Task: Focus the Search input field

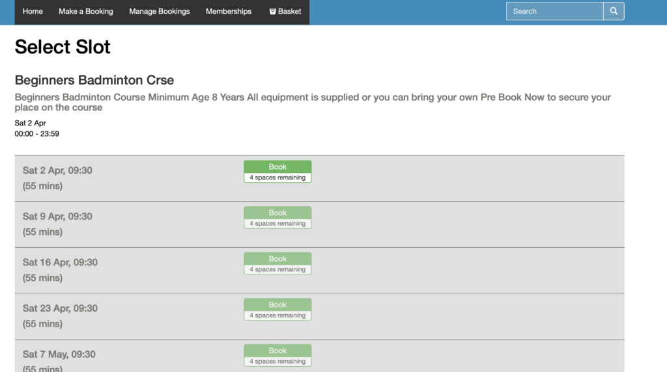Action: point(555,11)
